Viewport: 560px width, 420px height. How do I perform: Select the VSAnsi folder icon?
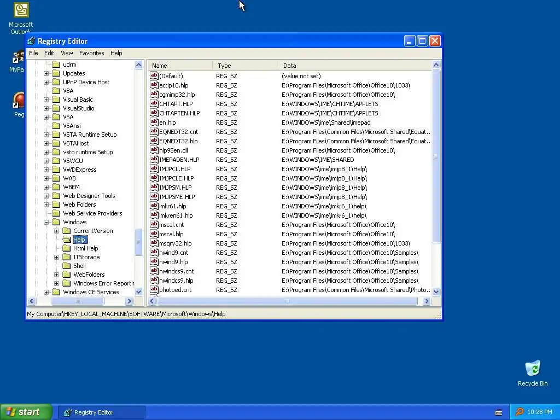tap(56, 126)
